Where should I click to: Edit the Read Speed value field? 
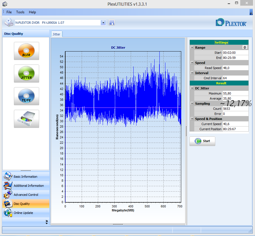(x=235, y=68)
